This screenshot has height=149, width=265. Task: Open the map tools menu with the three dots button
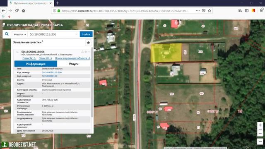click(x=260, y=142)
